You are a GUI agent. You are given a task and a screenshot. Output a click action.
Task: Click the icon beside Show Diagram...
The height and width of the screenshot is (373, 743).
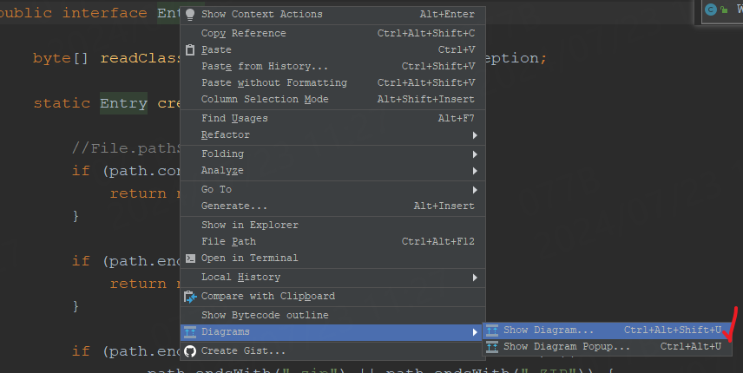[492, 330]
